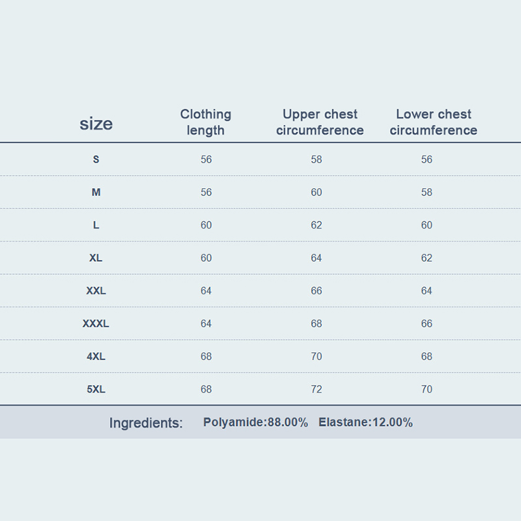Select the 5XL size row label
The height and width of the screenshot is (521, 521).
click(96, 389)
